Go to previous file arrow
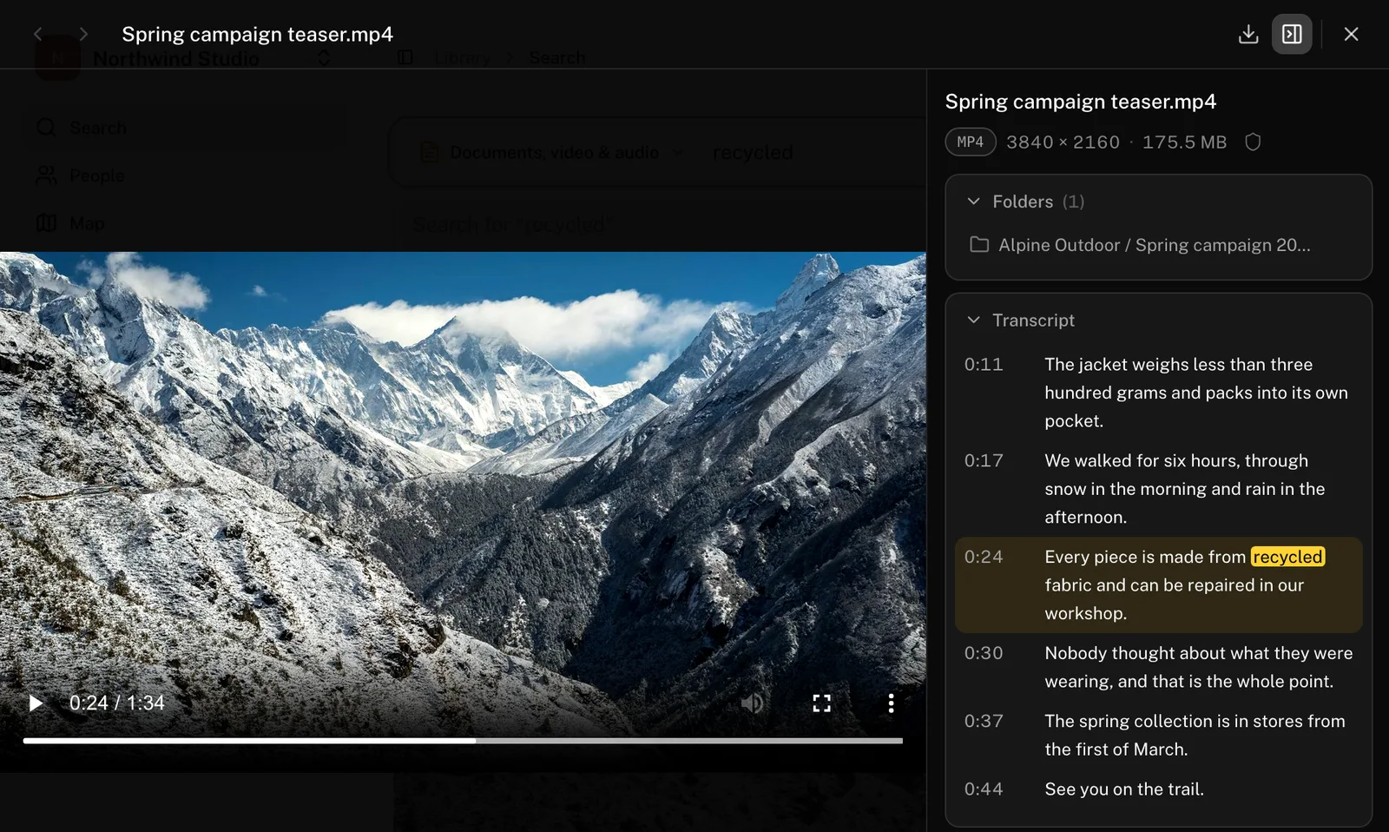 click(37, 34)
